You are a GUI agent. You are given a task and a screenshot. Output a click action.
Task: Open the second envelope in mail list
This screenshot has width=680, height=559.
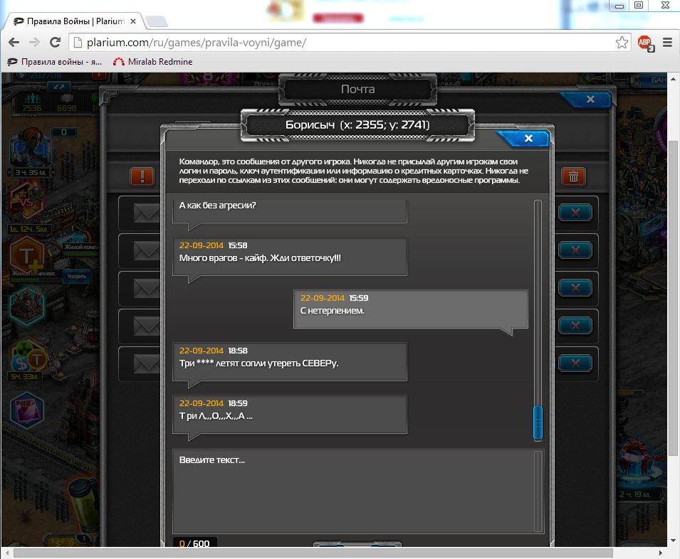coord(147,251)
